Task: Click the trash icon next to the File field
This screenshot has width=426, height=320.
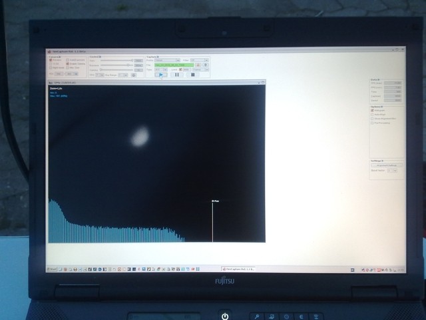Action: [206, 65]
